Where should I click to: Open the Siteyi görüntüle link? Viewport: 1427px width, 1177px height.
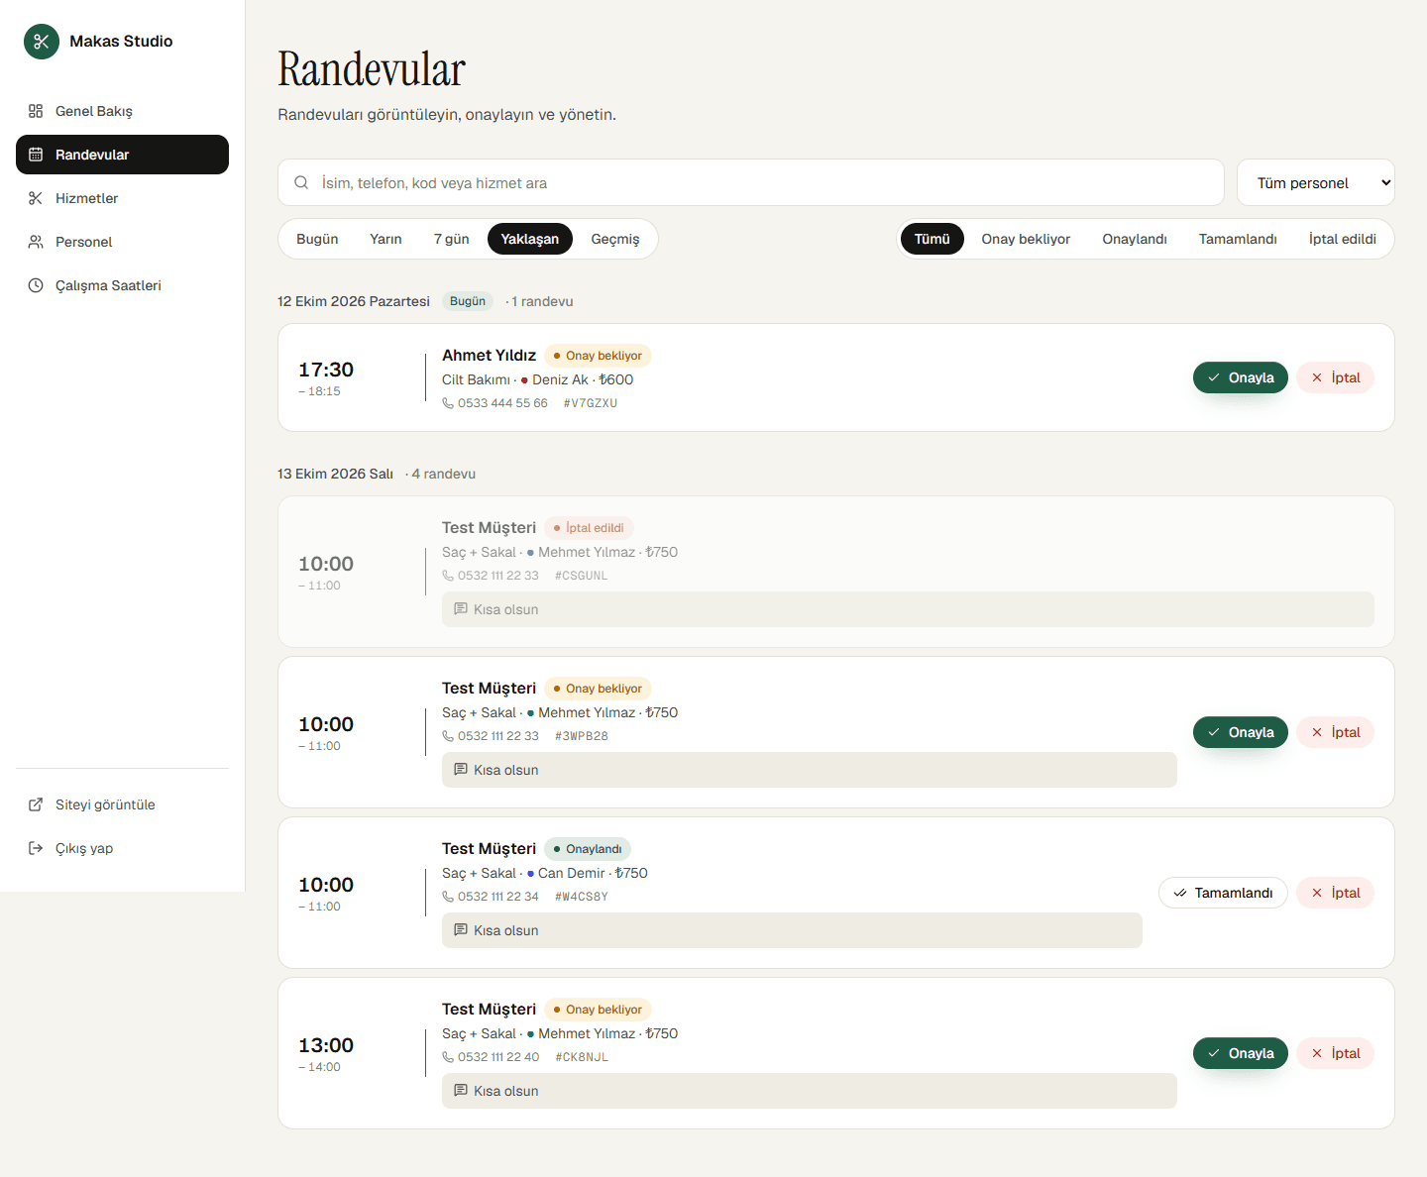point(122,804)
